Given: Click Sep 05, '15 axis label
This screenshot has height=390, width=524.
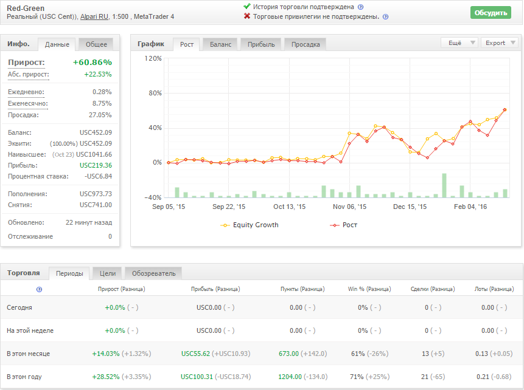Looking at the screenshot, I should coord(169,207).
